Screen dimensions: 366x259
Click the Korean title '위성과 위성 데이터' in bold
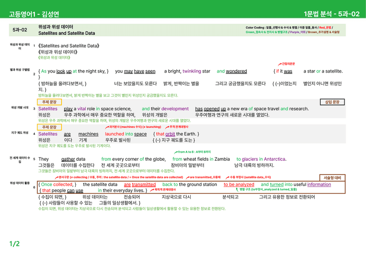click(56, 27)
